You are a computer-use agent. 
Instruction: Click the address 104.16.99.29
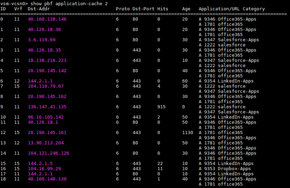tap(44, 169)
